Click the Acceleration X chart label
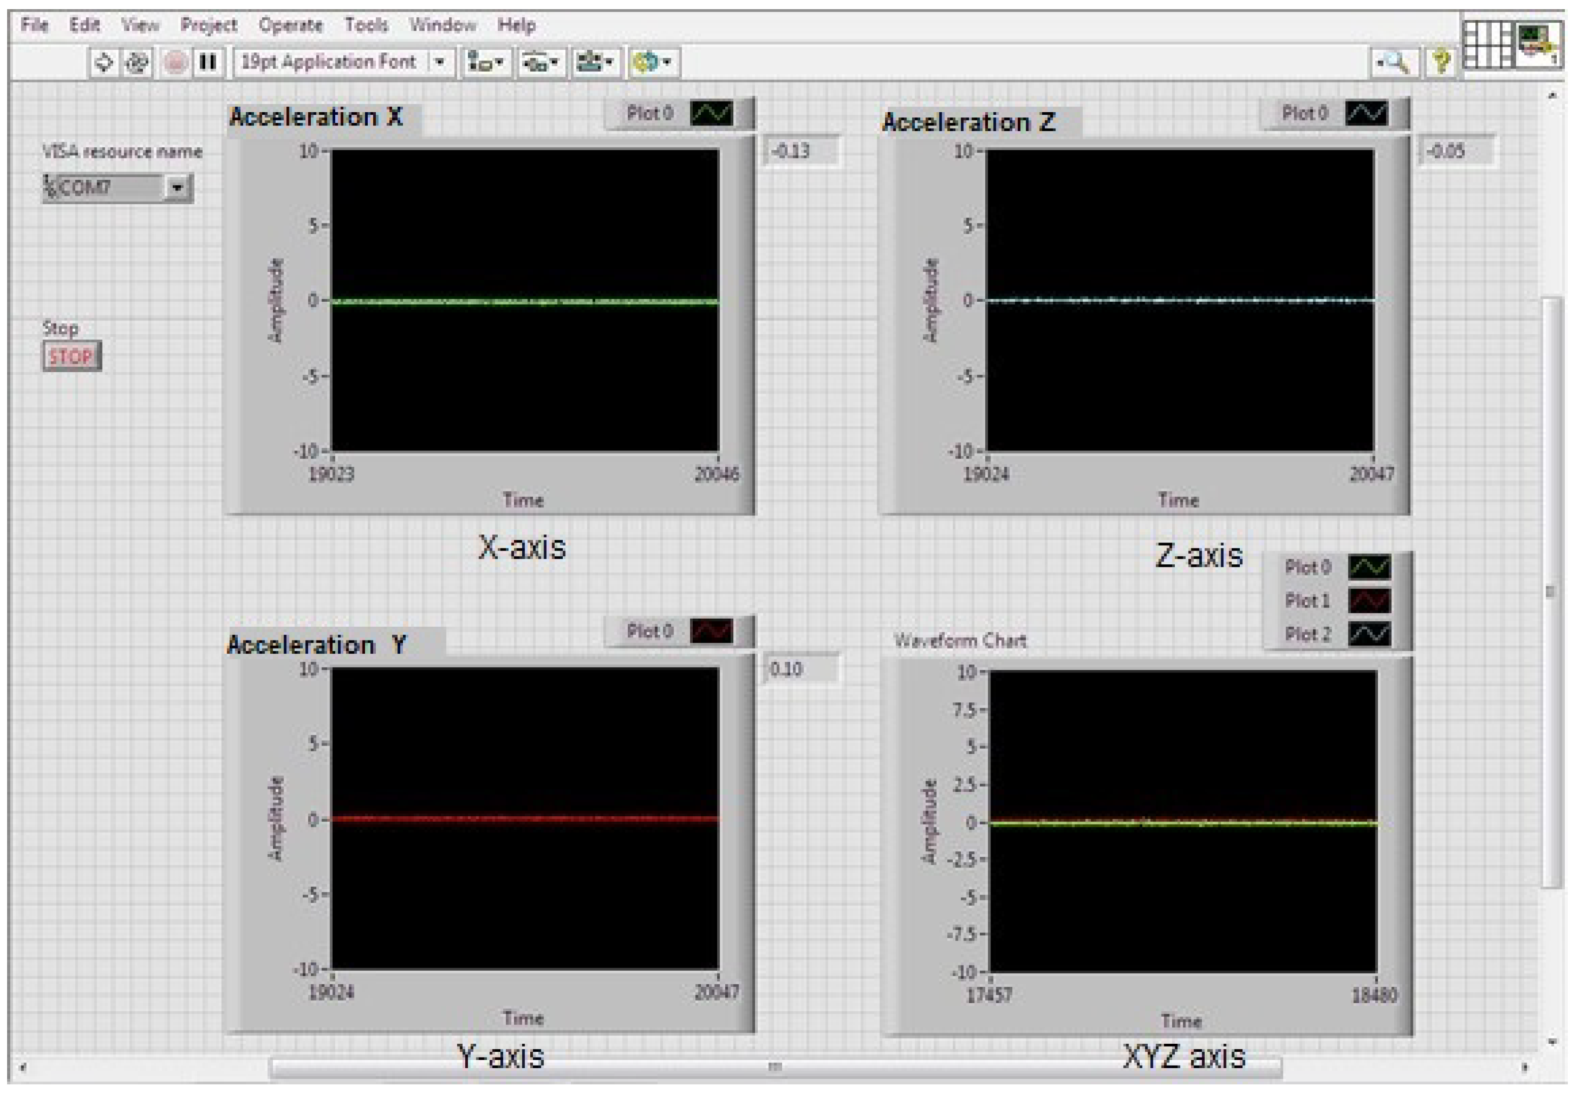Viewport: 1578px width, 1093px height. pyautogui.click(x=316, y=117)
